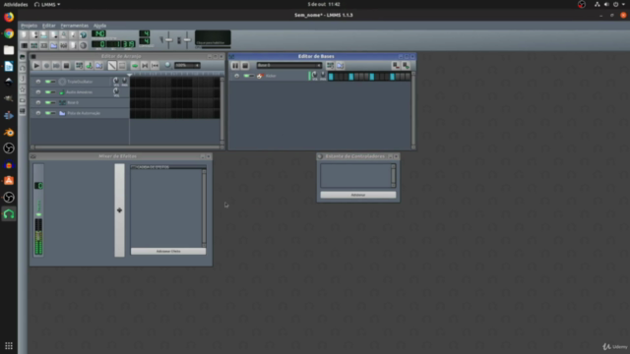Open the Home folder sidebar browser
Screen dimensions: 630x354
click(22, 100)
